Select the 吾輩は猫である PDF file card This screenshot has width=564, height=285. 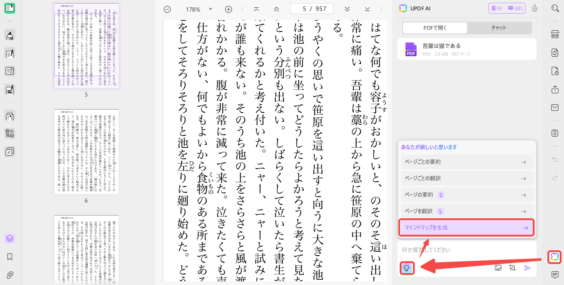pos(467,49)
